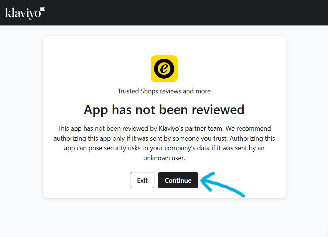328x237 pixels.
Task: Click the words 'unknown user.' in warning
Action: (164, 158)
